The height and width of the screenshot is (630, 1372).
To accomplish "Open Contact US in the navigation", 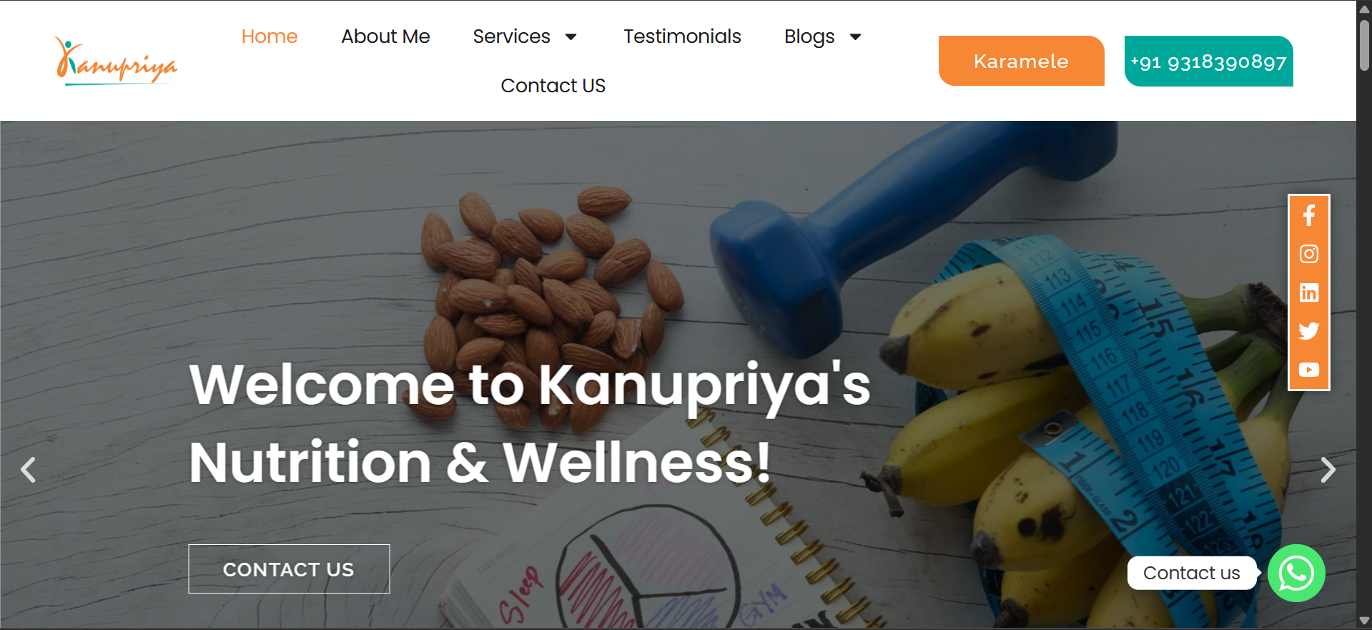I will click(x=553, y=86).
